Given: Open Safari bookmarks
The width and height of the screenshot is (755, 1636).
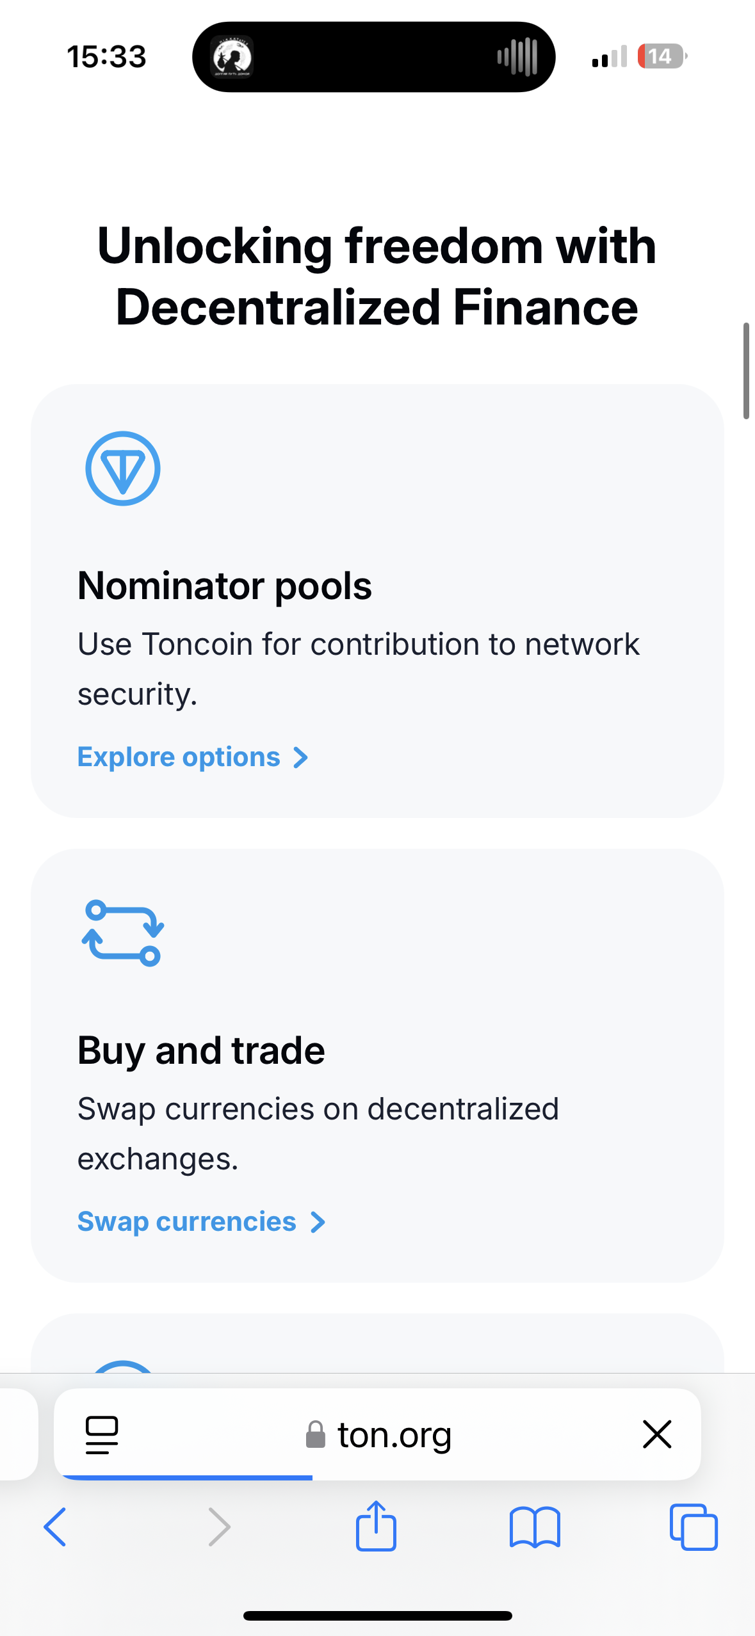Looking at the screenshot, I should point(535,1527).
